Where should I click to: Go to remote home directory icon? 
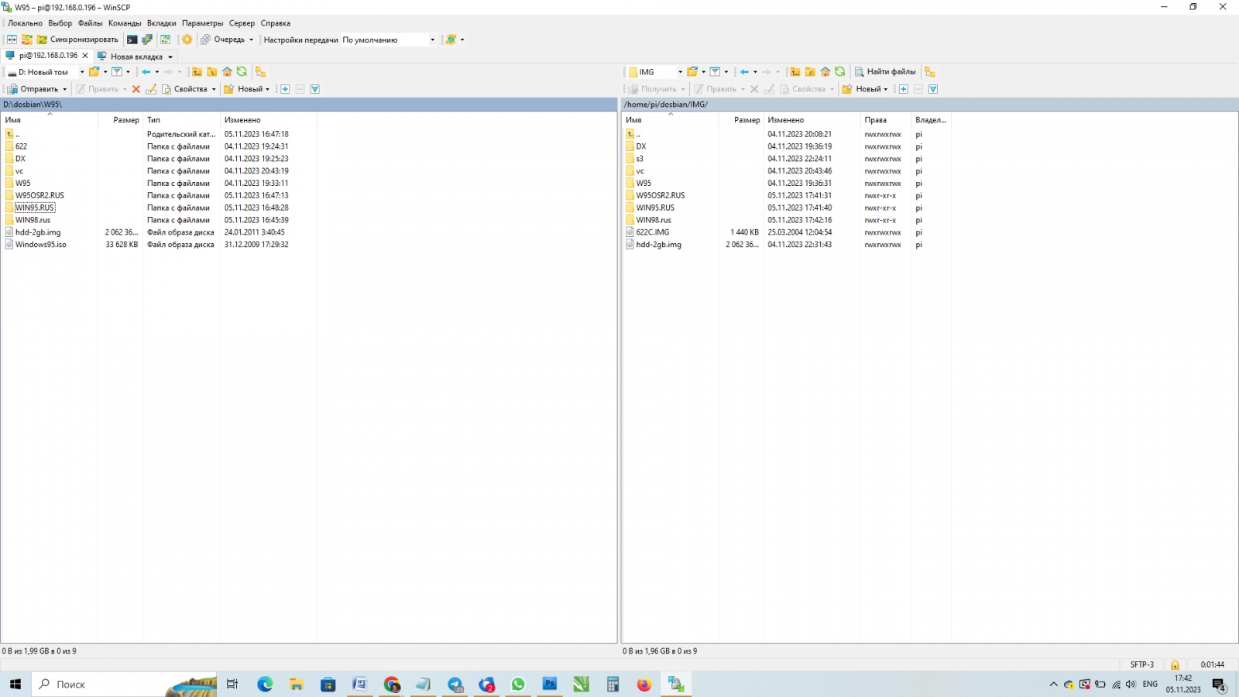pyautogui.click(x=825, y=72)
